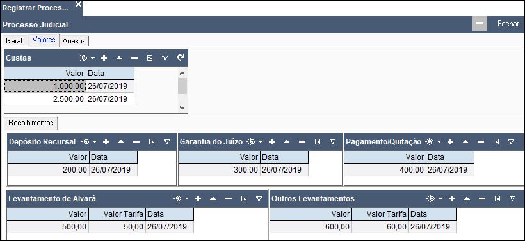Click grid icon in Outros Levantamentos toolbar
Viewport: 525px width, 241px height.
pos(497,199)
